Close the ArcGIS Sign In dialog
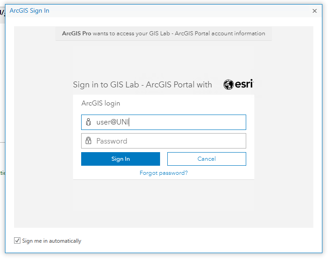 pyautogui.click(x=315, y=11)
